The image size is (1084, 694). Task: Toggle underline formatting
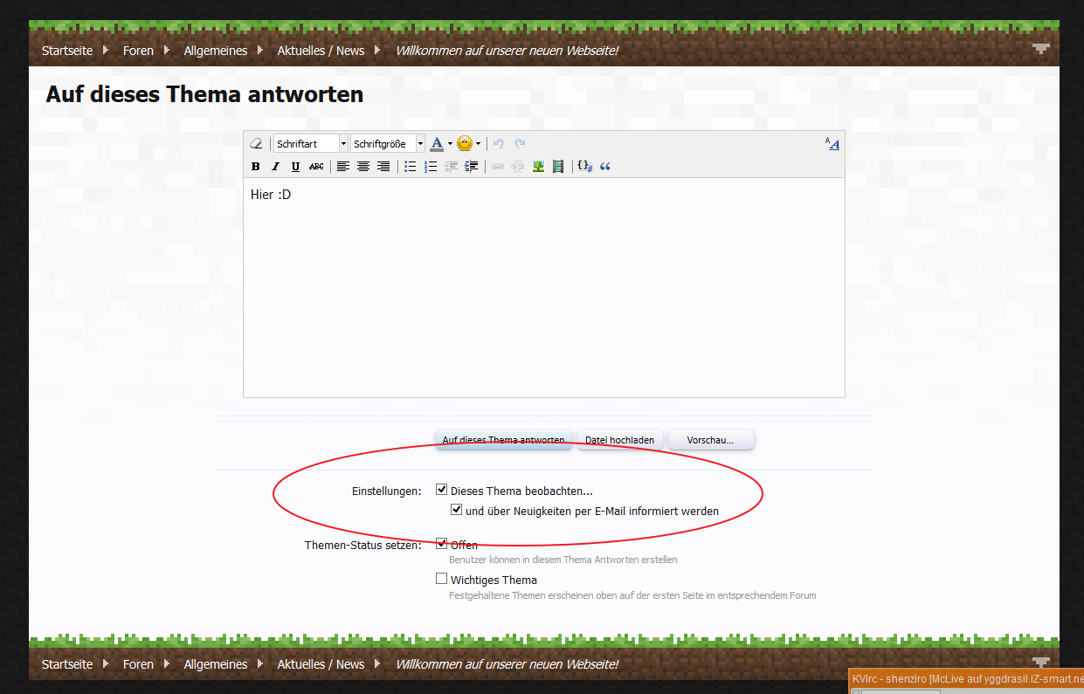pyautogui.click(x=295, y=167)
